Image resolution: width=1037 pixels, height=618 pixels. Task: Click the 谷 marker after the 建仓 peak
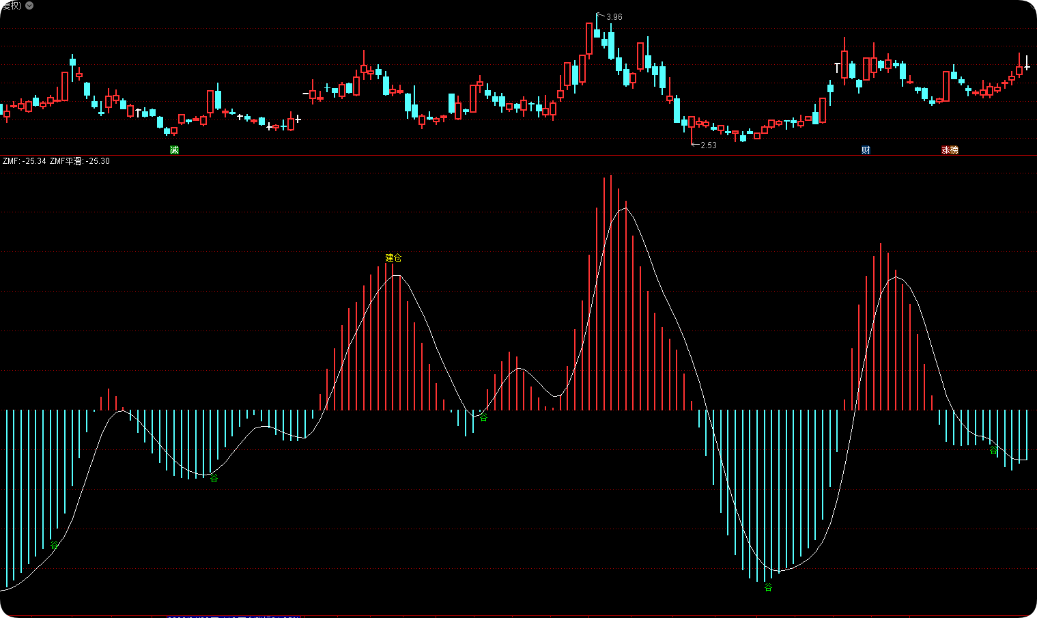point(483,417)
